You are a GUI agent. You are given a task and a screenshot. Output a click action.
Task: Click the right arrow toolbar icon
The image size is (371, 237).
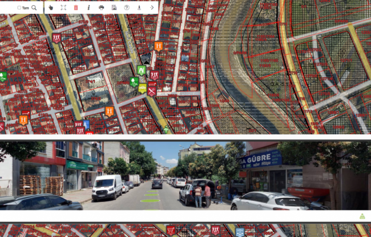click(152, 8)
